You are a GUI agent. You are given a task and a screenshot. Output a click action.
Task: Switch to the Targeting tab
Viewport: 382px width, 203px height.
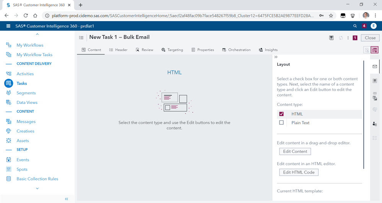click(x=172, y=50)
